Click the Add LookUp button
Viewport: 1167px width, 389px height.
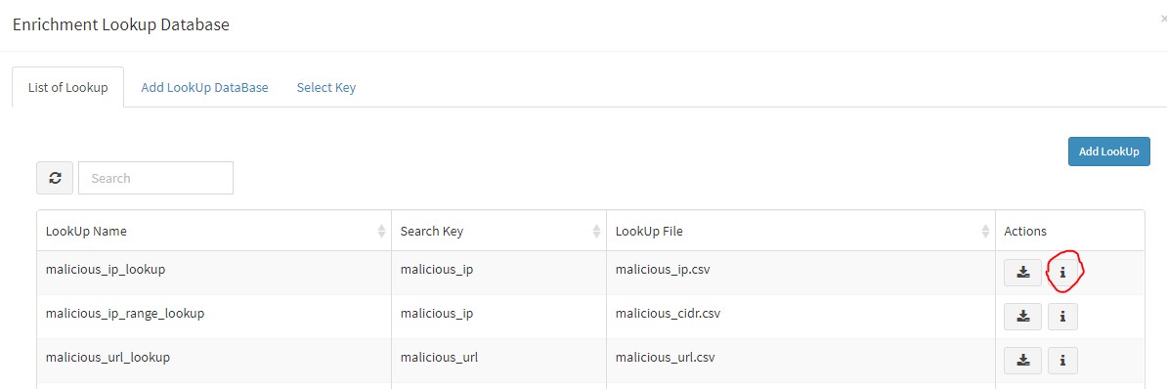tap(1109, 151)
